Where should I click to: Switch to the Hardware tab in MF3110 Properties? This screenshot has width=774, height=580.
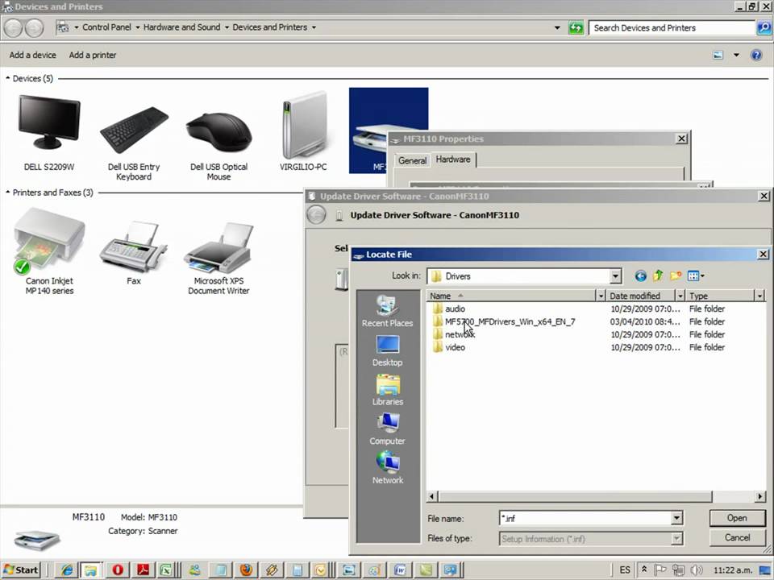pyautogui.click(x=453, y=159)
